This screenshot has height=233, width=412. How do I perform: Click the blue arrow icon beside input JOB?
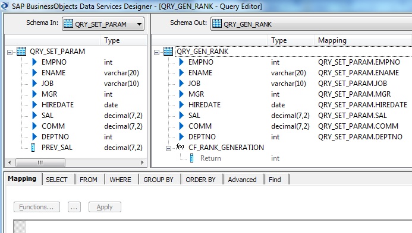click(34, 84)
